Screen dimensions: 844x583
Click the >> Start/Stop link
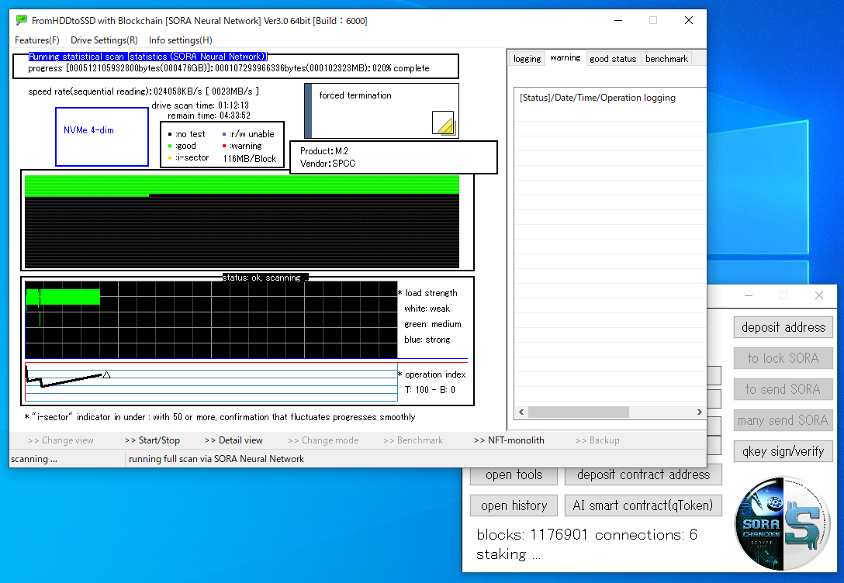(x=152, y=440)
